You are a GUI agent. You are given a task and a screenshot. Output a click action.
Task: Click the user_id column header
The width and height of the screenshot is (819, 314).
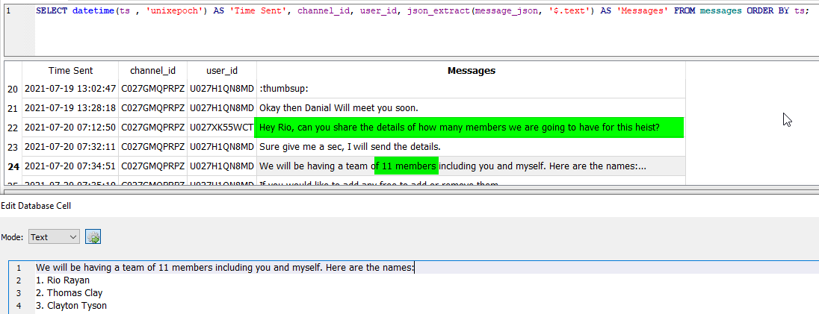point(221,71)
